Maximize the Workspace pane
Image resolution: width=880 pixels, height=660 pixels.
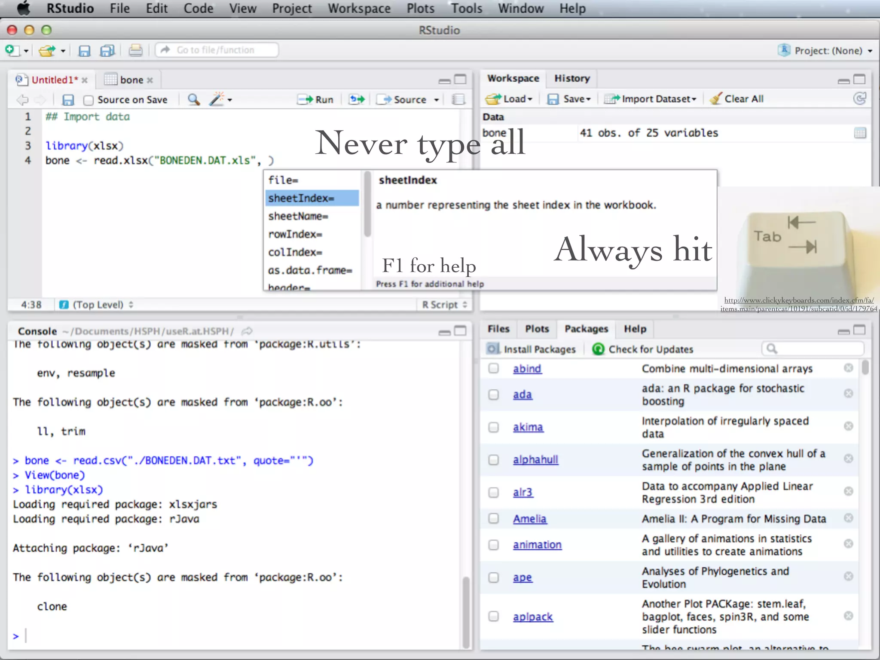tap(859, 79)
